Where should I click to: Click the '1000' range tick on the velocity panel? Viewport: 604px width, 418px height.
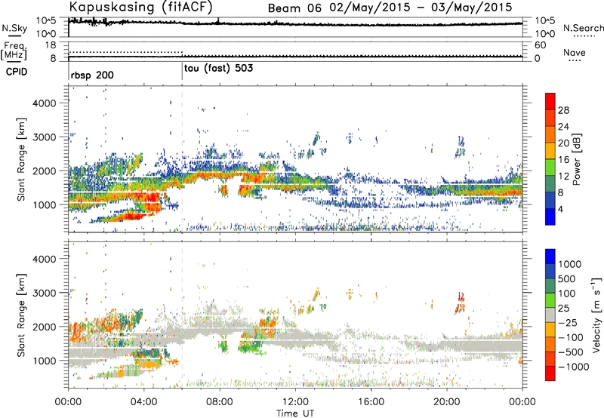[x=44, y=361]
